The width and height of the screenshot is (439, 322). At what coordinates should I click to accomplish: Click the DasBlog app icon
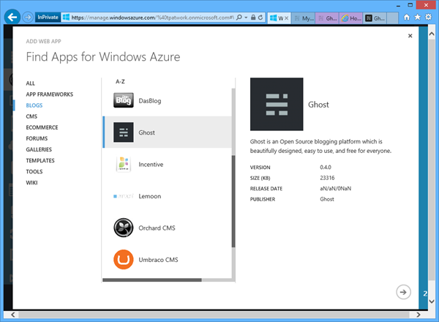point(123,101)
